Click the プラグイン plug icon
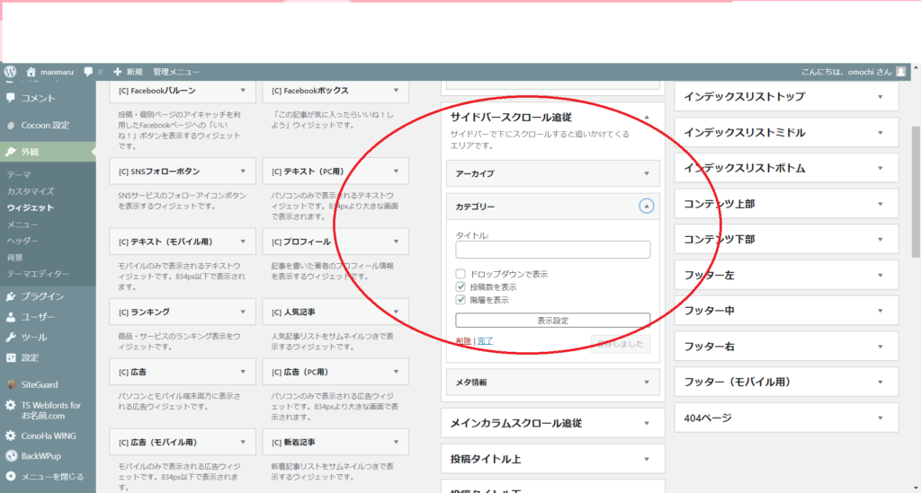Screen dimensions: 921x493 [x=11, y=296]
